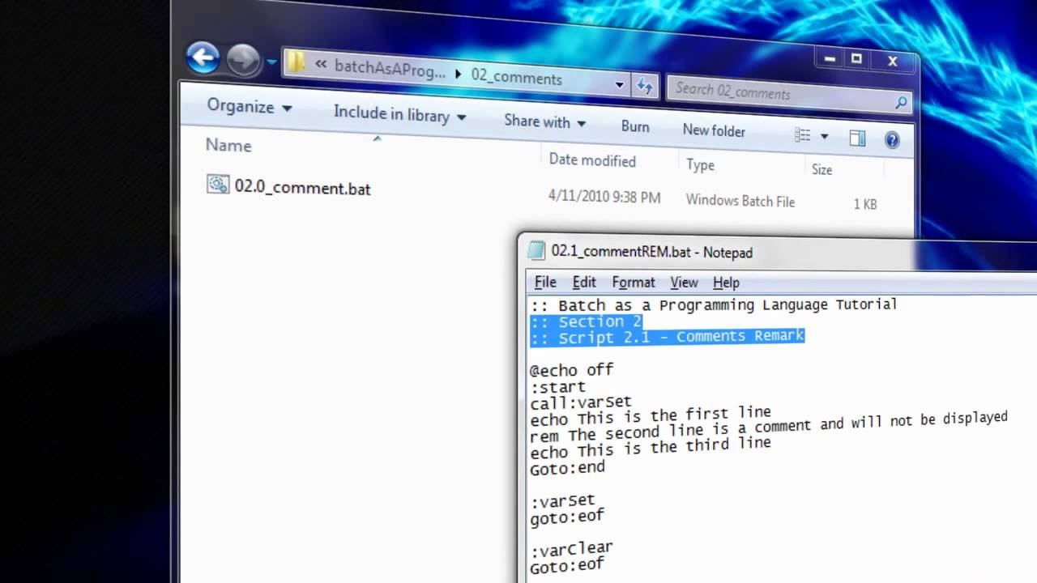Screen dimensions: 1037x583
Task: Click 'echo This is the first line'
Action: [651, 415]
